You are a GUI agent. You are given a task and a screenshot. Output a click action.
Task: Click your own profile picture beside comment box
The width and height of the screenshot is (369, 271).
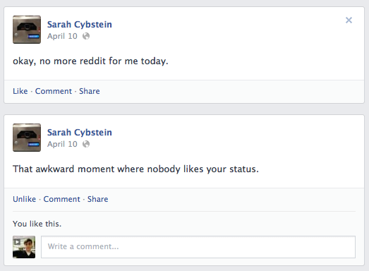24,247
